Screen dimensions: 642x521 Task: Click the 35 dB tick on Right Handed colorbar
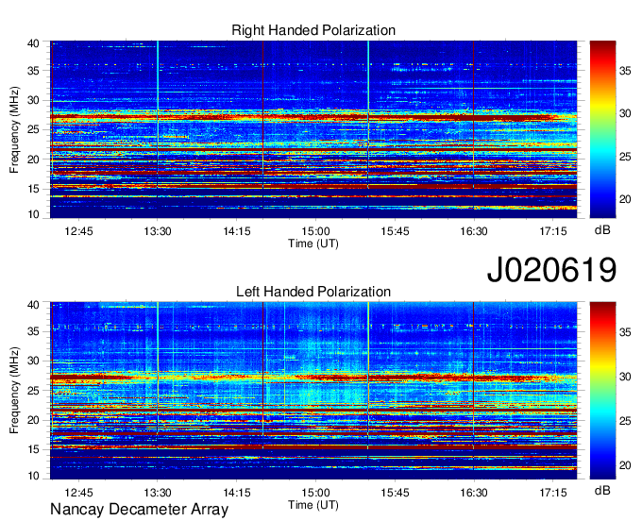[x=625, y=71]
